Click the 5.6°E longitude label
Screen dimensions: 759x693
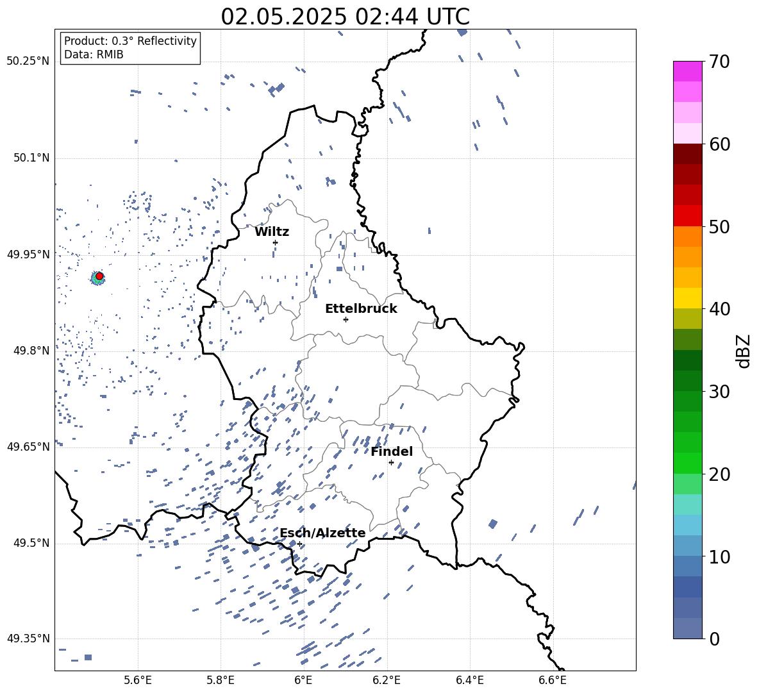coord(138,680)
